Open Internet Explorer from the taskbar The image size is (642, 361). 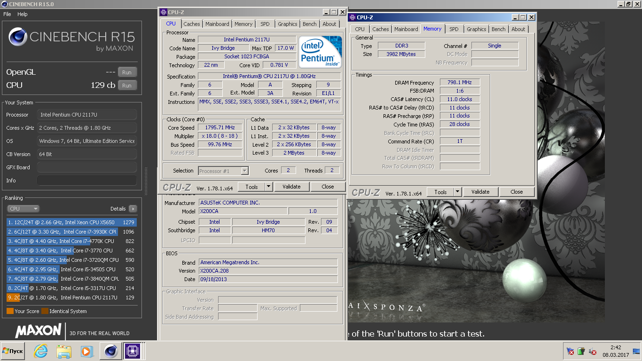pyautogui.click(x=41, y=351)
